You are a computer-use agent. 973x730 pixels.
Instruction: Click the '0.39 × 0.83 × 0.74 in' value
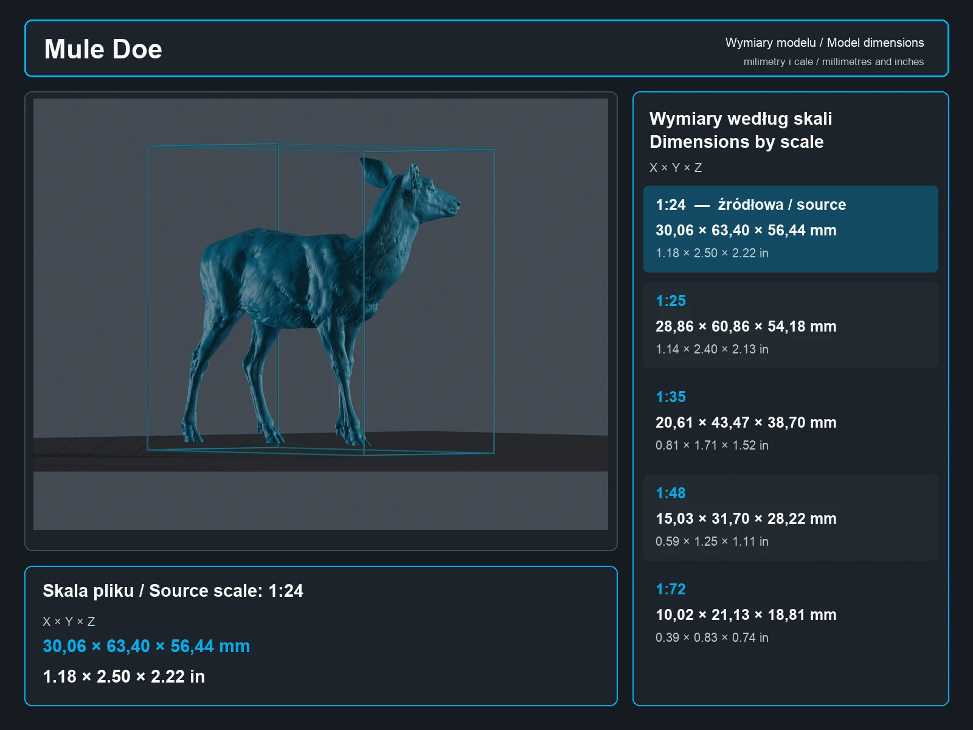pos(712,638)
